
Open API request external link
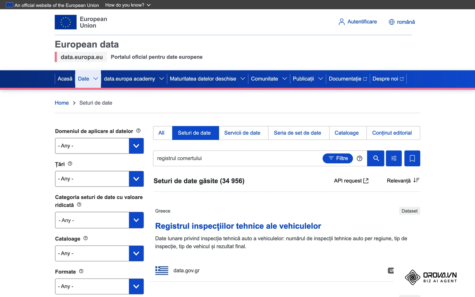click(351, 181)
